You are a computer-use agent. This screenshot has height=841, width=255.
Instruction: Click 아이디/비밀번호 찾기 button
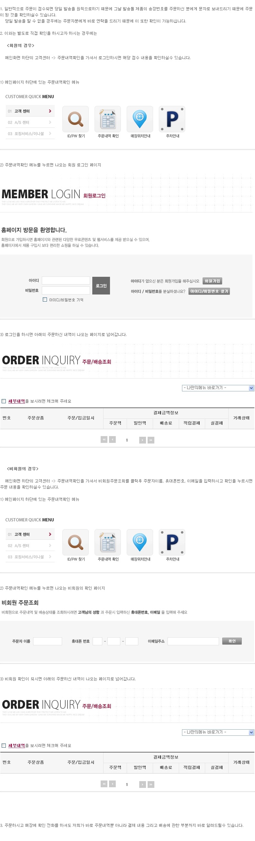[209, 291]
